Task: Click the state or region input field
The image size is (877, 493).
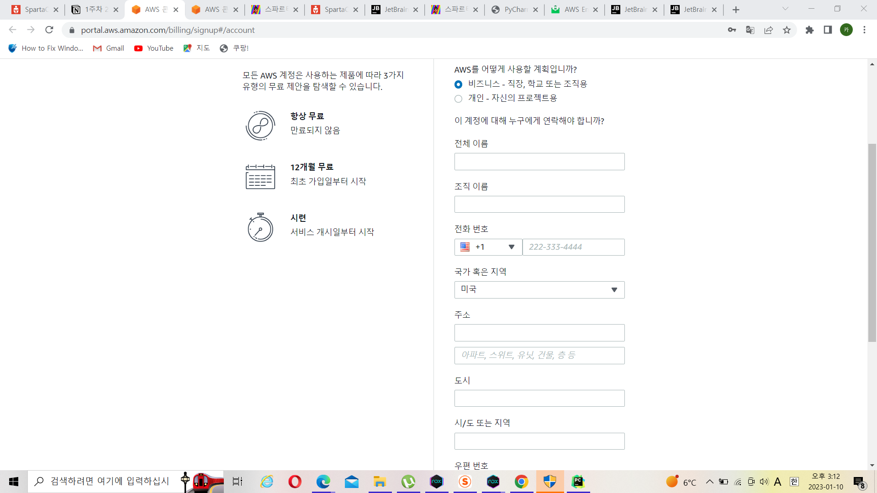Action: click(539, 441)
